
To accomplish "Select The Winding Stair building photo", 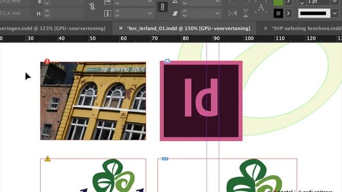I will point(93,101).
